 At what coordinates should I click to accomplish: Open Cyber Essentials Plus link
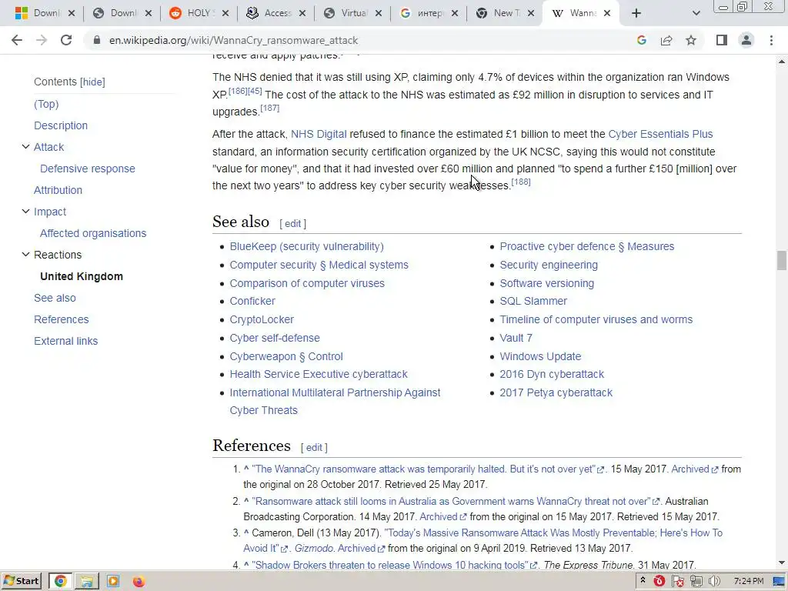click(x=660, y=134)
